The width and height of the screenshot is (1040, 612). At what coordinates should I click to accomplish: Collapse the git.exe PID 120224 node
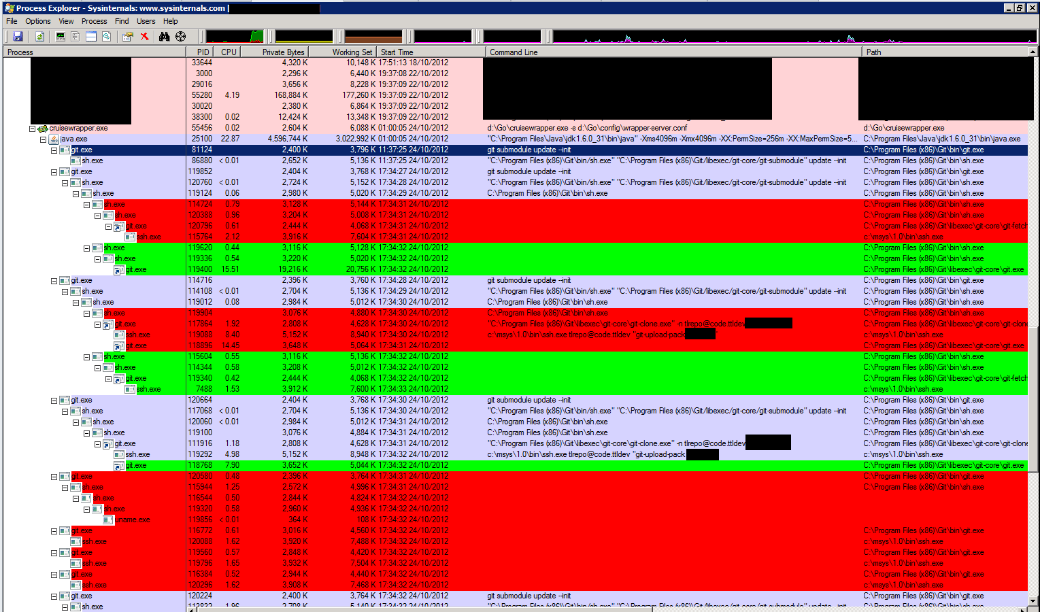54,596
